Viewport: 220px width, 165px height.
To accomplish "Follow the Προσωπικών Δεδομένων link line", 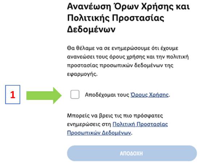I will click(x=99, y=132).
